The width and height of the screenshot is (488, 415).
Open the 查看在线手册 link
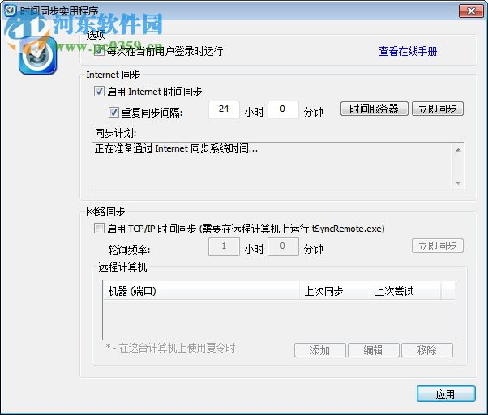pyautogui.click(x=408, y=51)
